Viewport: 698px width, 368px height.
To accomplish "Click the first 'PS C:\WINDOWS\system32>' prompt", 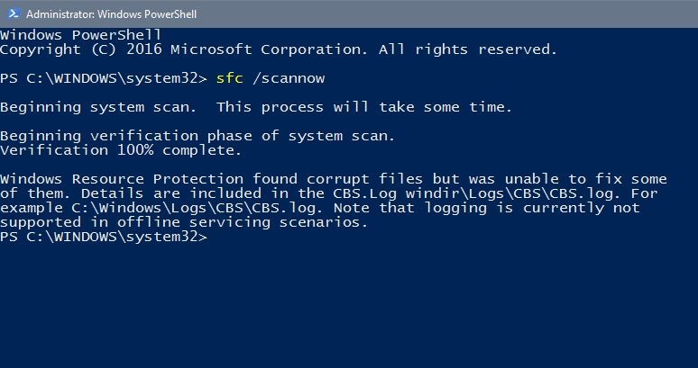I will tap(104, 78).
